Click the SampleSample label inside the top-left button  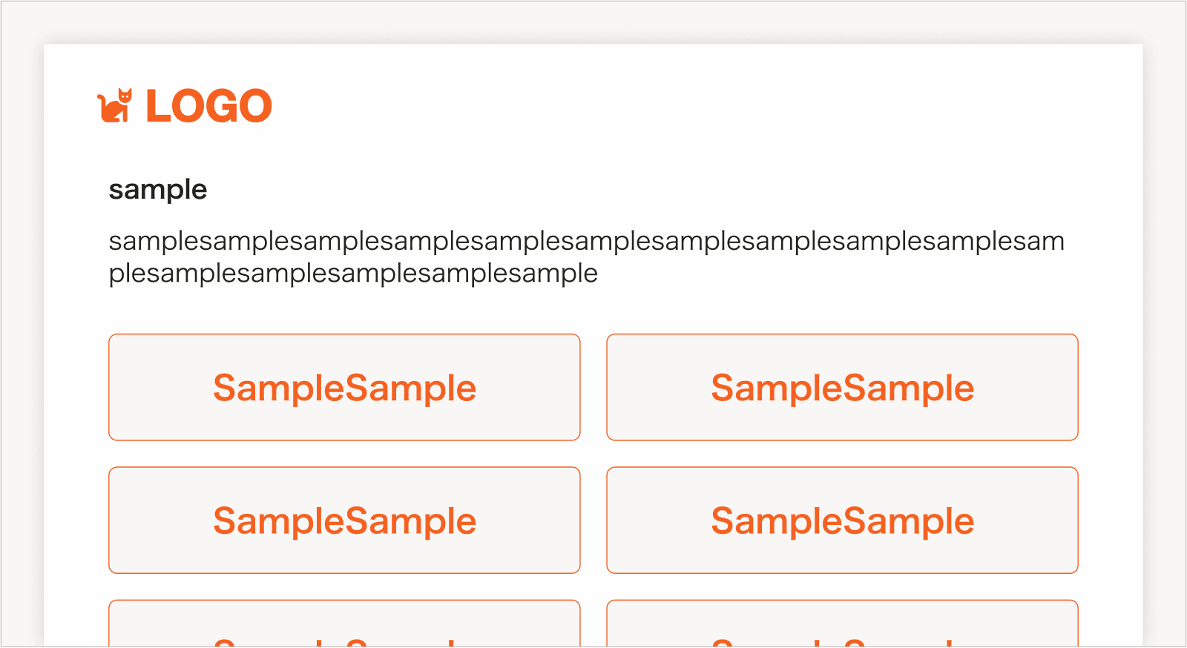[x=344, y=387]
